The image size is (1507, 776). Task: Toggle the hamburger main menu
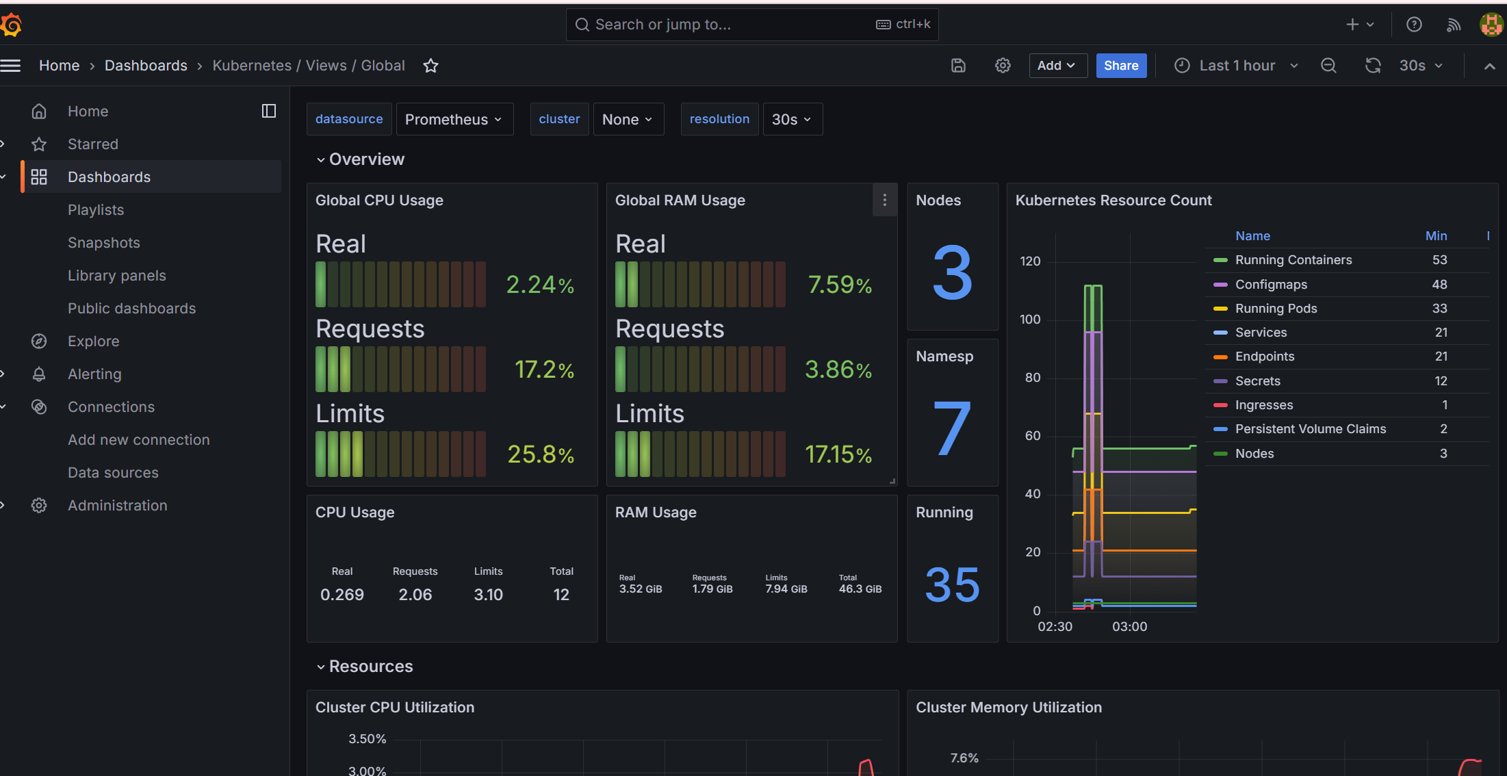pyautogui.click(x=11, y=66)
